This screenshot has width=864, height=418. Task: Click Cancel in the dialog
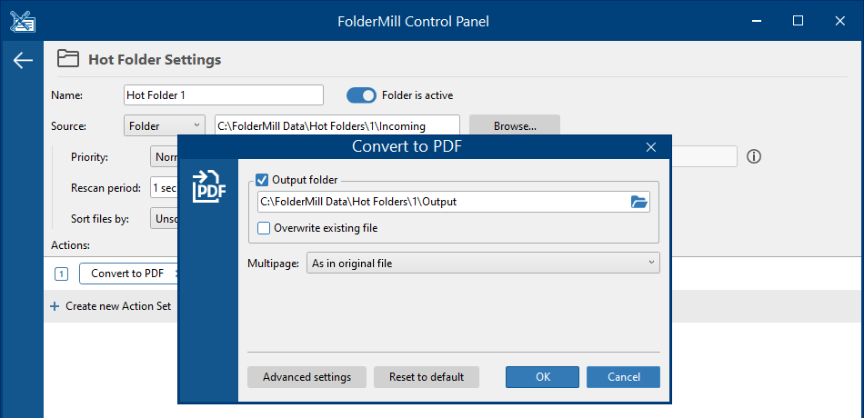coord(623,377)
